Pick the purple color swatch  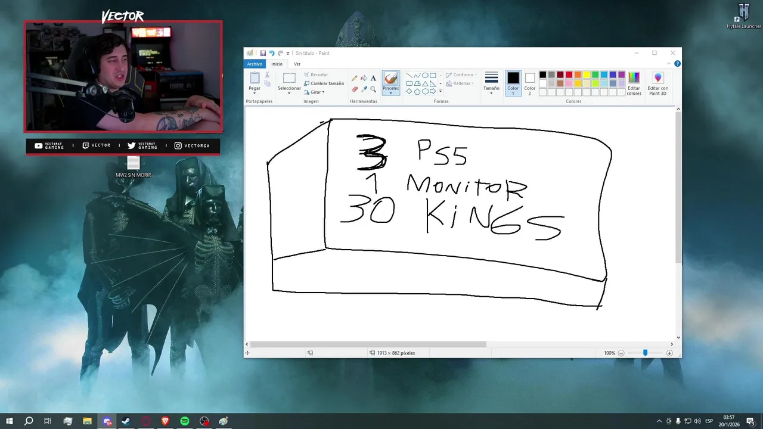621,75
